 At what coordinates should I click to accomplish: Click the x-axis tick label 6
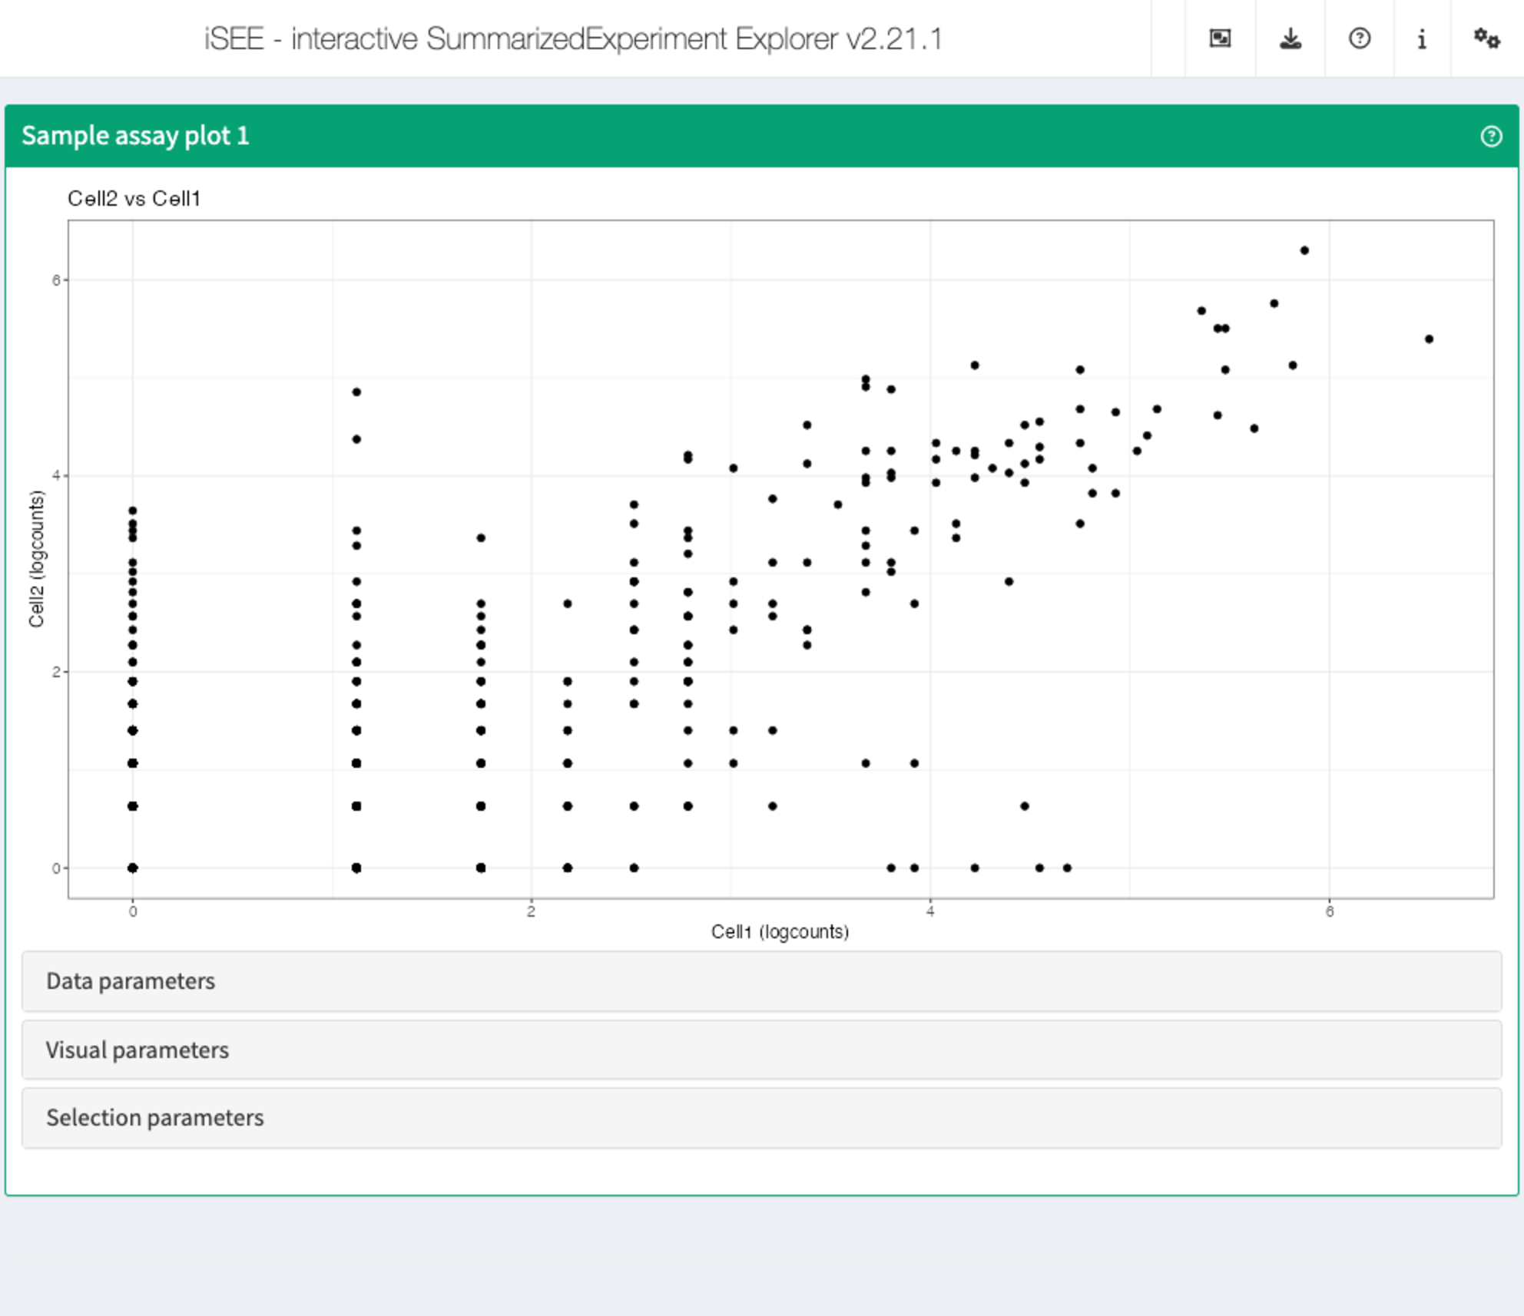tap(1330, 911)
